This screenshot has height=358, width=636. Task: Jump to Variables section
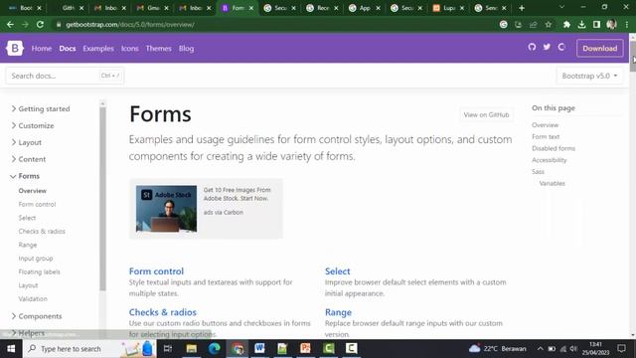552,183
